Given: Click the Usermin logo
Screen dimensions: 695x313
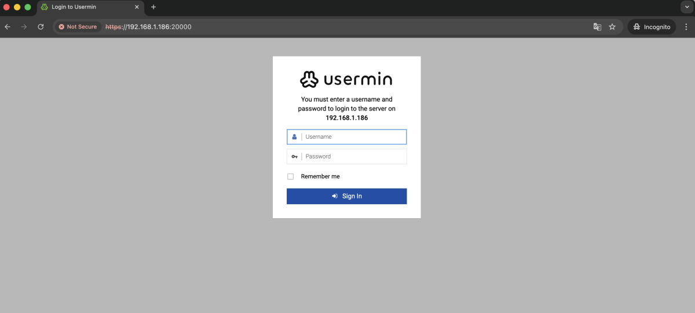Looking at the screenshot, I should pyautogui.click(x=346, y=79).
